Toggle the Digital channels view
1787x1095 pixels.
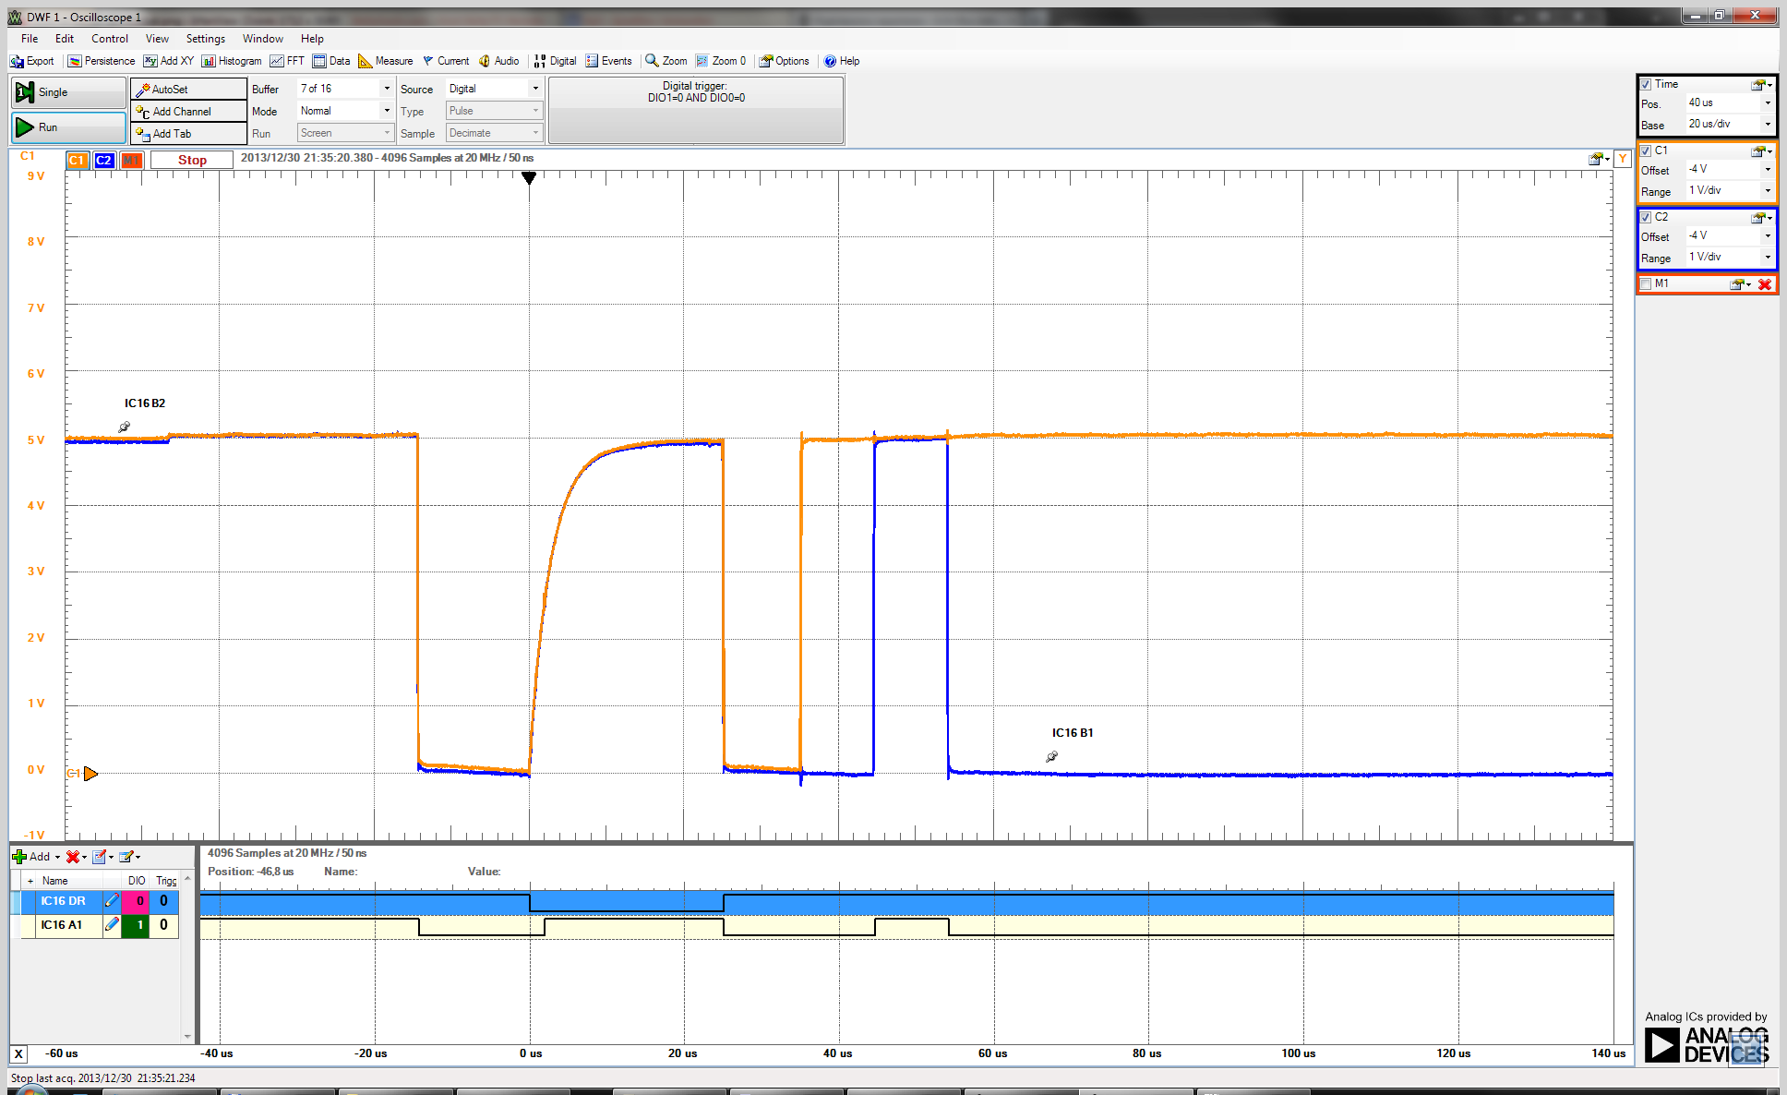click(x=555, y=61)
